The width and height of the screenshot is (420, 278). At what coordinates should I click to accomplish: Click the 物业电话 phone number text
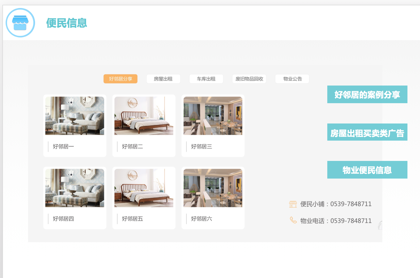pos(336,221)
